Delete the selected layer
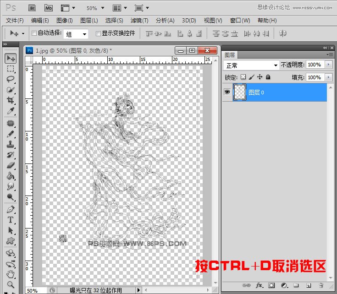The width and height of the screenshot is (337, 294). pos(321,285)
